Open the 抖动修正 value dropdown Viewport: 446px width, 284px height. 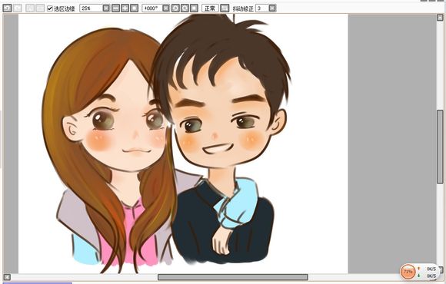coord(272,8)
